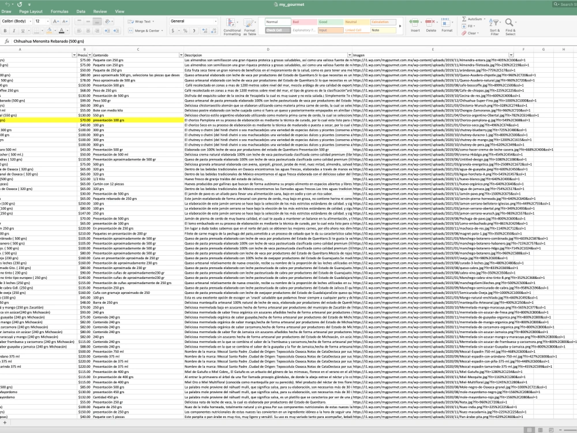Select the Review tab
577x433 pixels.
[100, 12]
